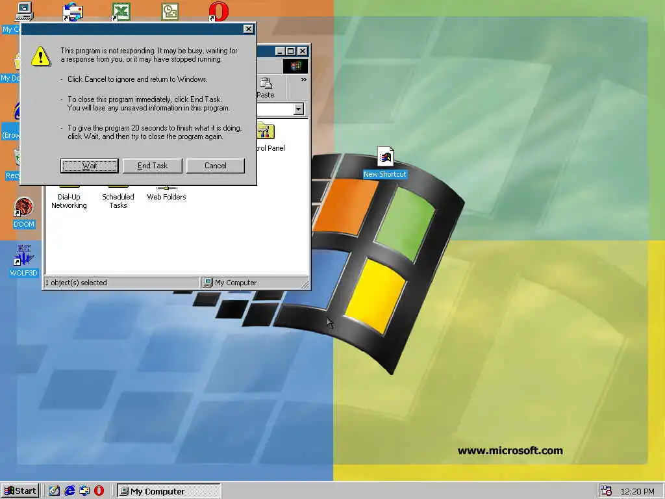Image resolution: width=665 pixels, height=499 pixels.
Task: Click the Wait button in the dialog
Action: [x=89, y=166]
